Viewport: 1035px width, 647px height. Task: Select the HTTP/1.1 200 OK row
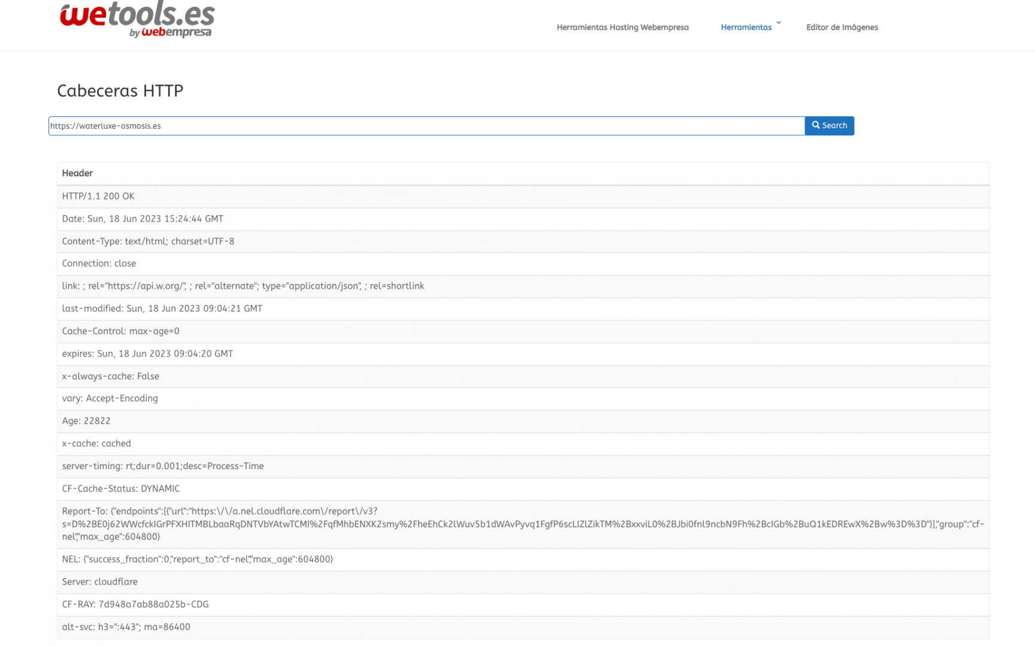tap(523, 196)
